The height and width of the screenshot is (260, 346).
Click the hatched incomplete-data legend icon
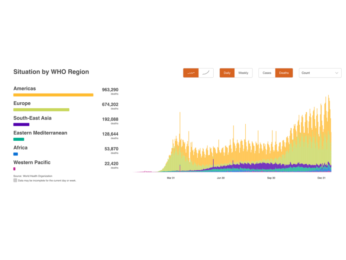15,180
